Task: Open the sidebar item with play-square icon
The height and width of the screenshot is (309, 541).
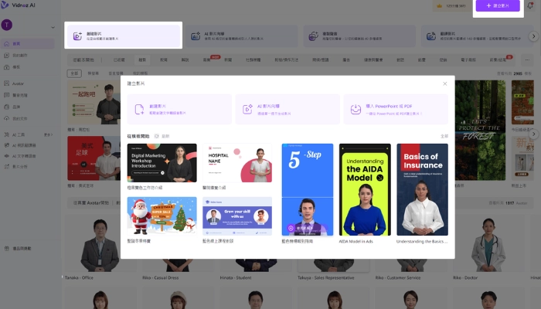Action: (28, 55)
